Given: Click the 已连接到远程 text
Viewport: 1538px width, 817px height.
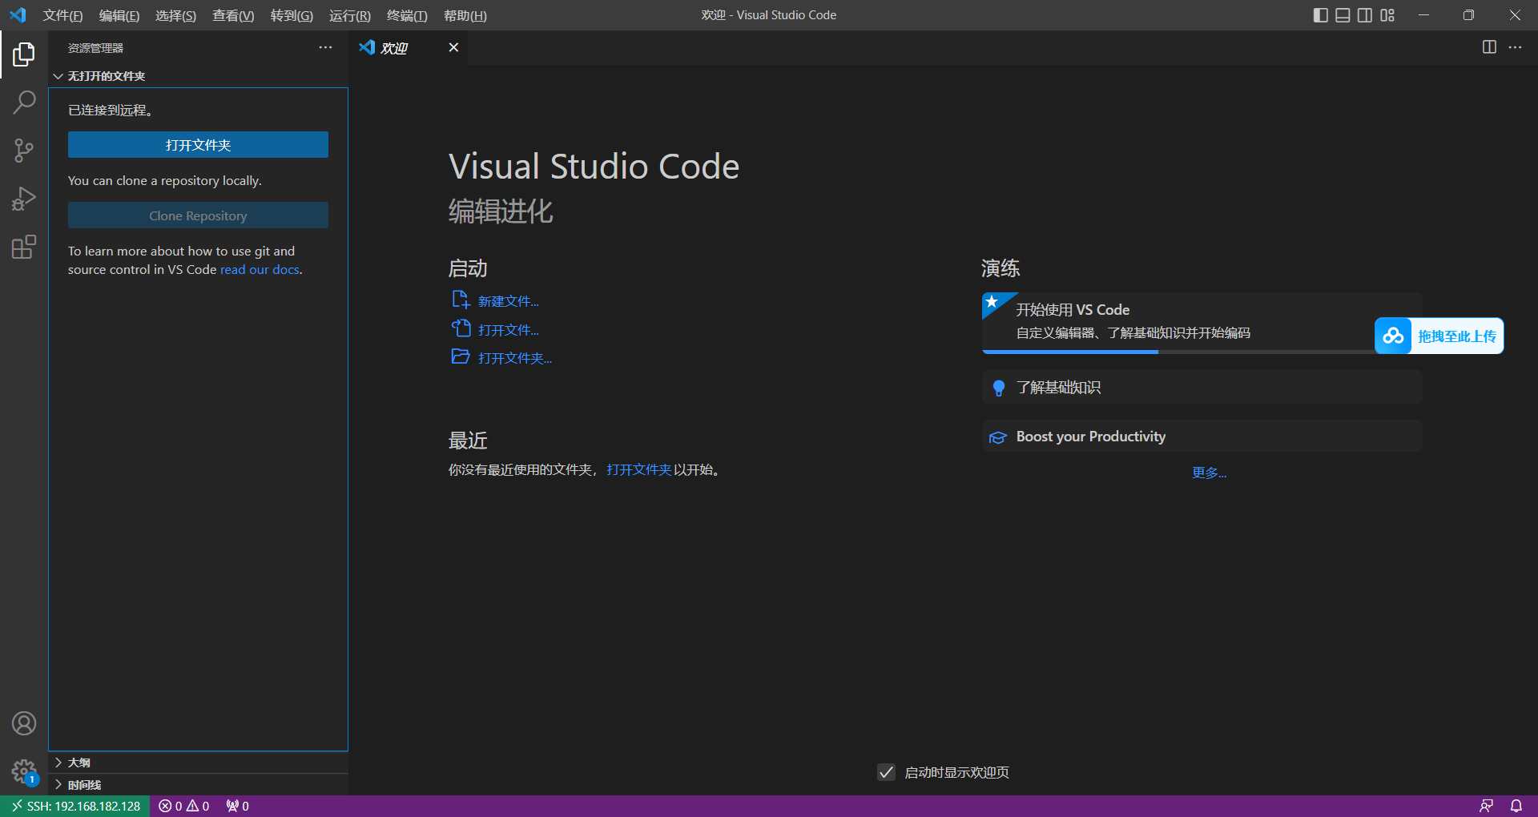Looking at the screenshot, I should click(110, 111).
